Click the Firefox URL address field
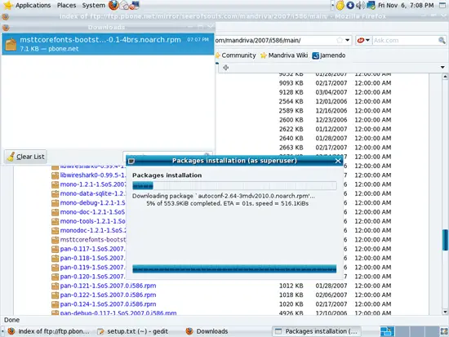This screenshot has width=449, height=337. click(x=275, y=40)
